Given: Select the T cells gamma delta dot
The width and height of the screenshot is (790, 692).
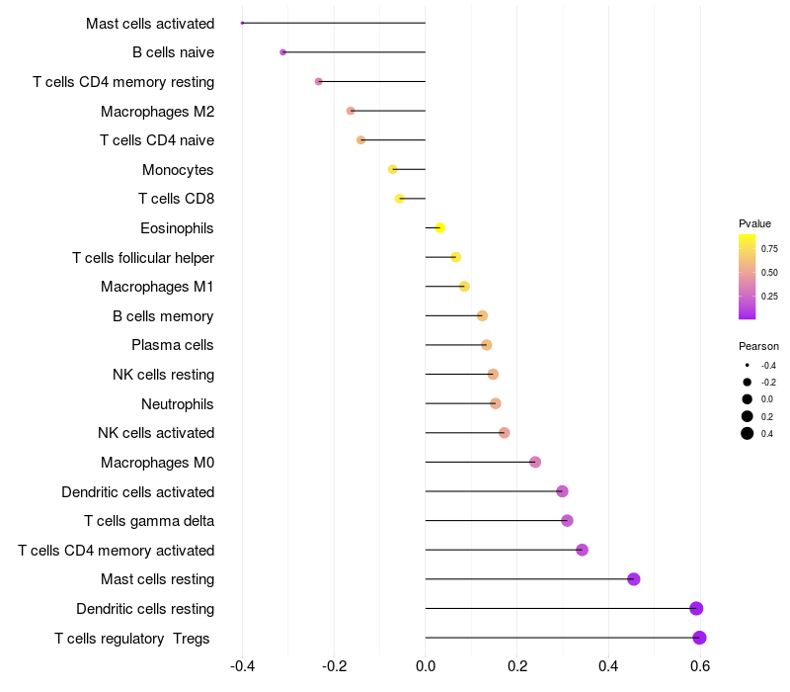Looking at the screenshot, I should [x=567, y=521].
